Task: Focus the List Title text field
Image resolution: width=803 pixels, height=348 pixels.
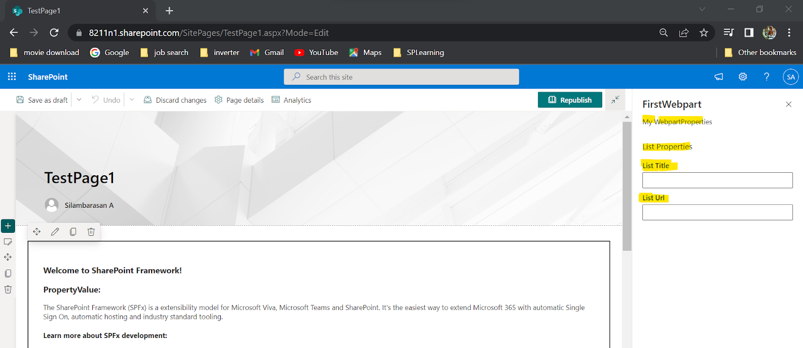Action: (718, 180)
